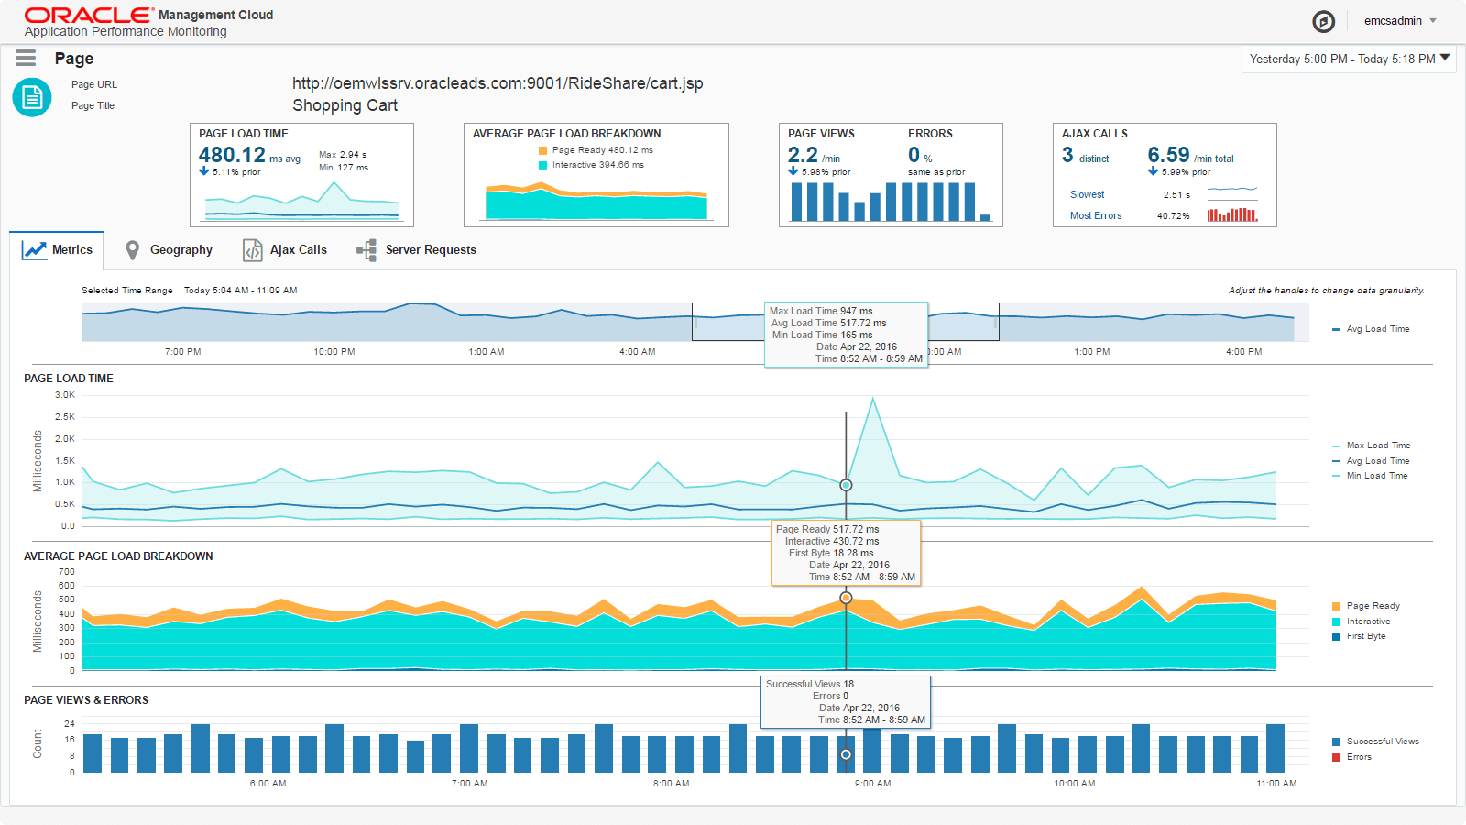This screenshot has height=825, width=1466.
Task: Toggle Max Load Time legend series
Action: tap(1377, 445)
